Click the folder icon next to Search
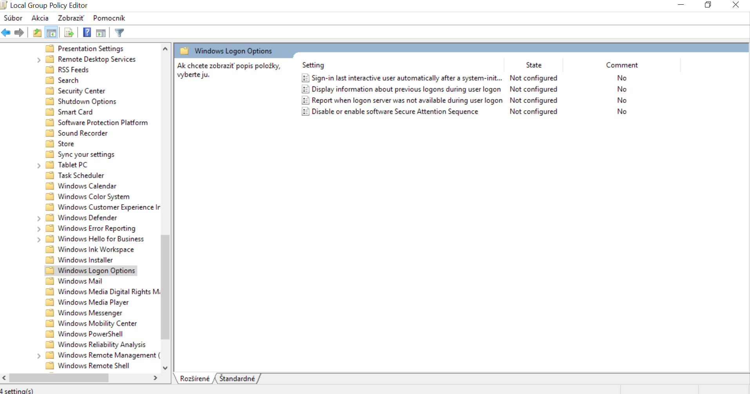The width and height of the screenshot is (750, 394). [50, 80]
